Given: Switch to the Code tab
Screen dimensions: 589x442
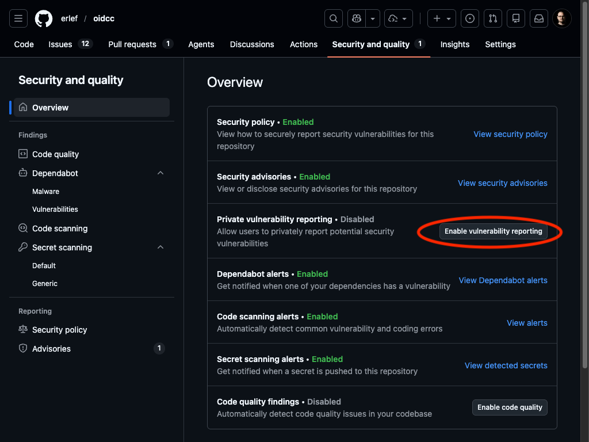Looking at the screenshot, I should (24, 44).
